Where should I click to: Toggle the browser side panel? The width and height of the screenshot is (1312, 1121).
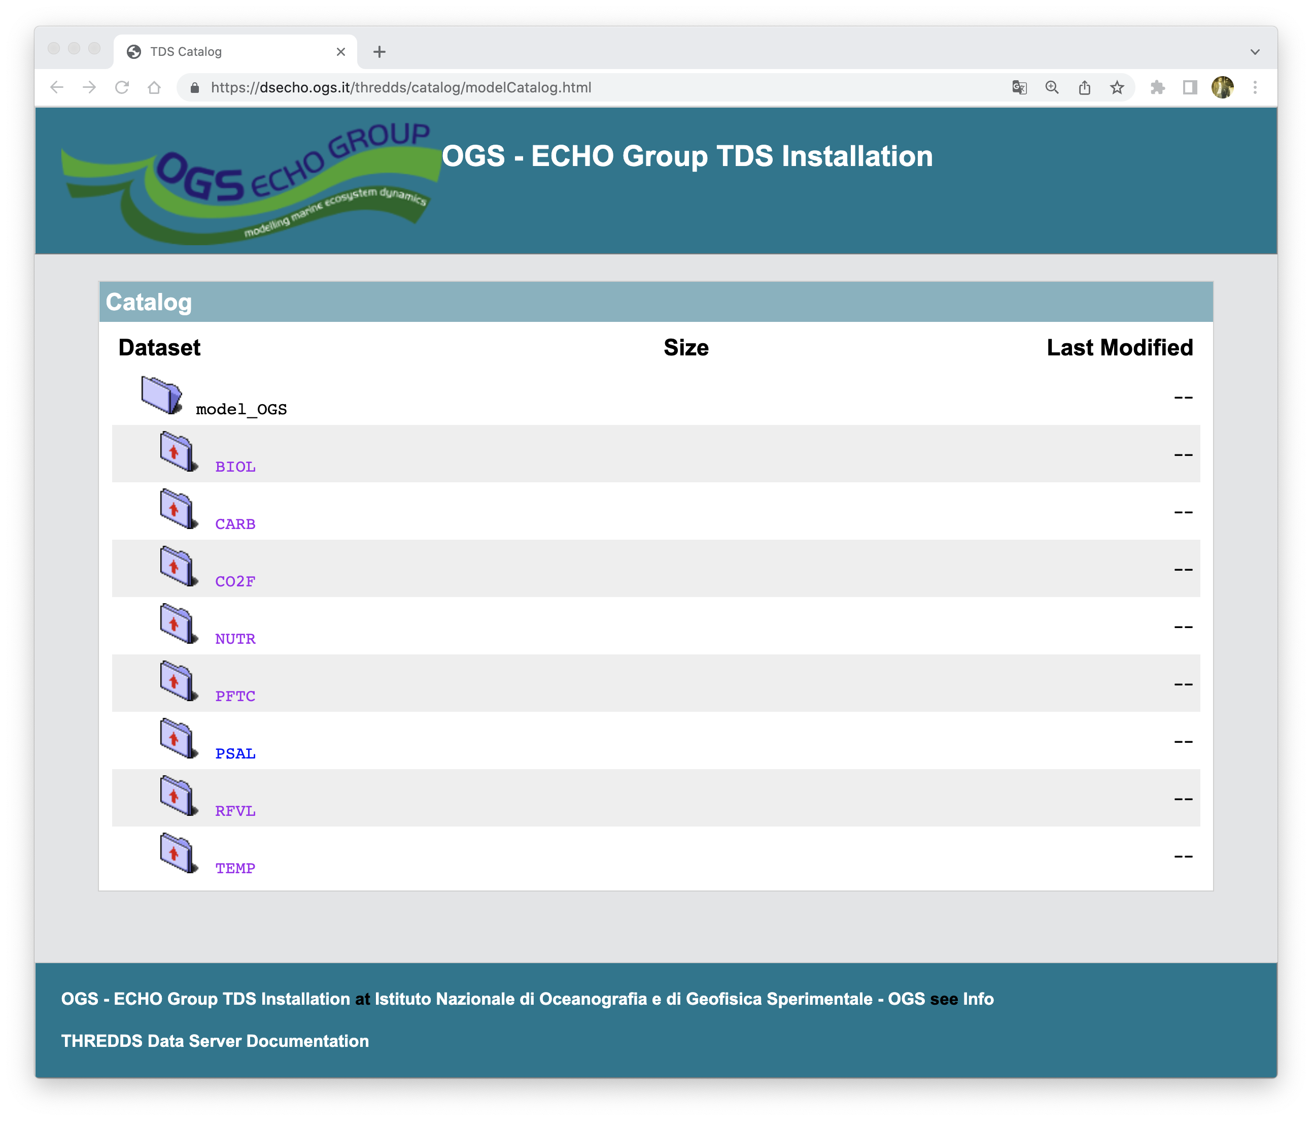coord(1190,87)
